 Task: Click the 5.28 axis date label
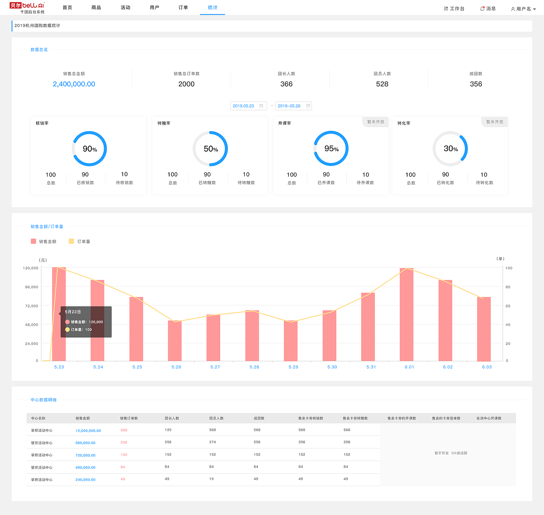tap(254, 367)
